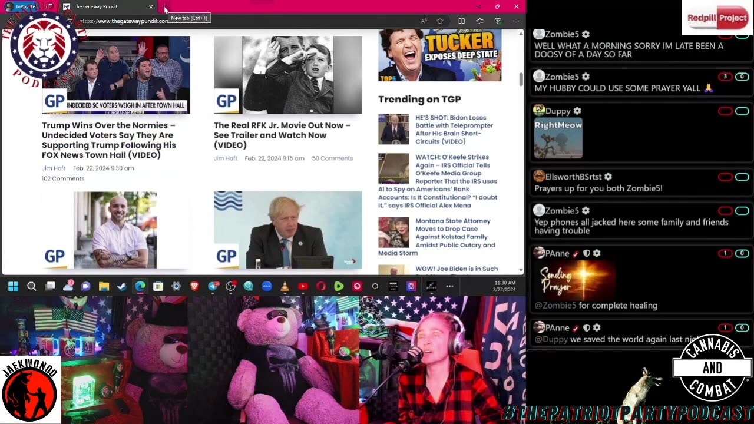Open the clock showing 11:30 AM
Image resolution: width=754 pixels, height=424 pixels.
click(x=505, y=286)
